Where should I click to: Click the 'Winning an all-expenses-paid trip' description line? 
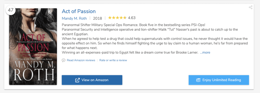130,53
